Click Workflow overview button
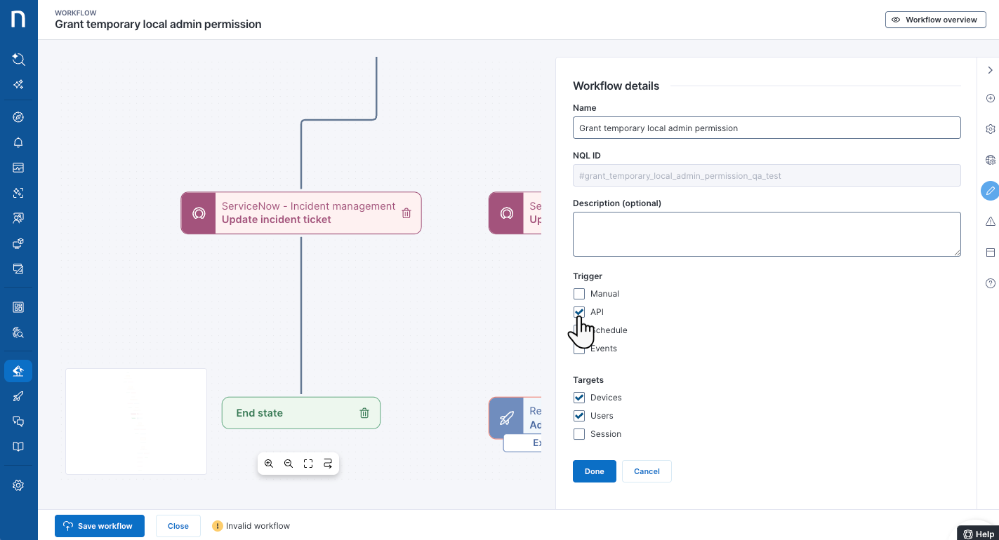Viewport: 999px width, 540px height. click(935, 20)
